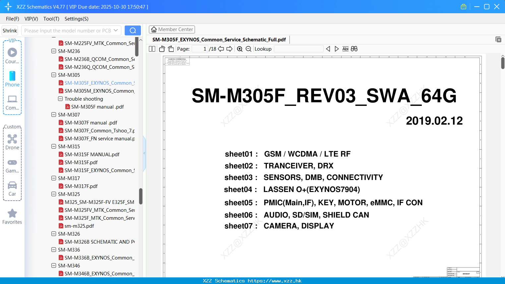The image size is (505, 284).
Task: Open the Drone category icon
Action: click(x=12, y=139)
